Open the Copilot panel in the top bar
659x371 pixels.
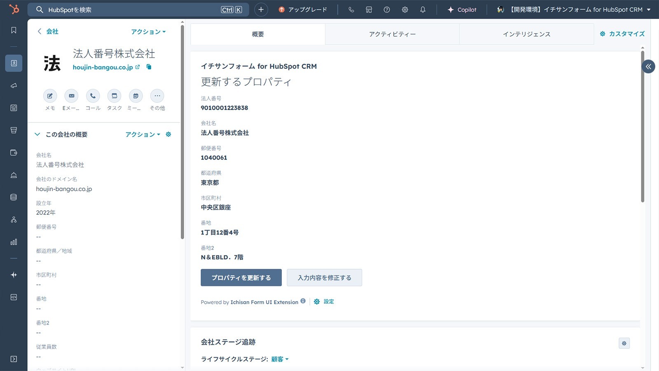tap(462, 9)
